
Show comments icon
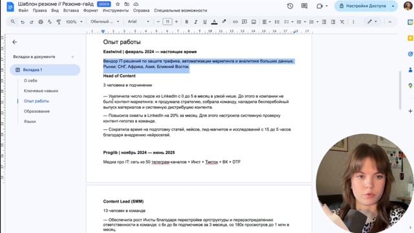coord(304,6)
